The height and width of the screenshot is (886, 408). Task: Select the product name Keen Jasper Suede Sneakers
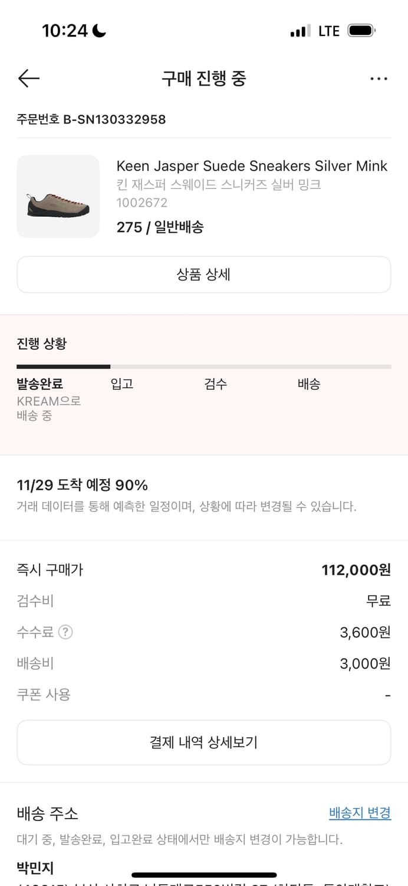tap(252, 166)
